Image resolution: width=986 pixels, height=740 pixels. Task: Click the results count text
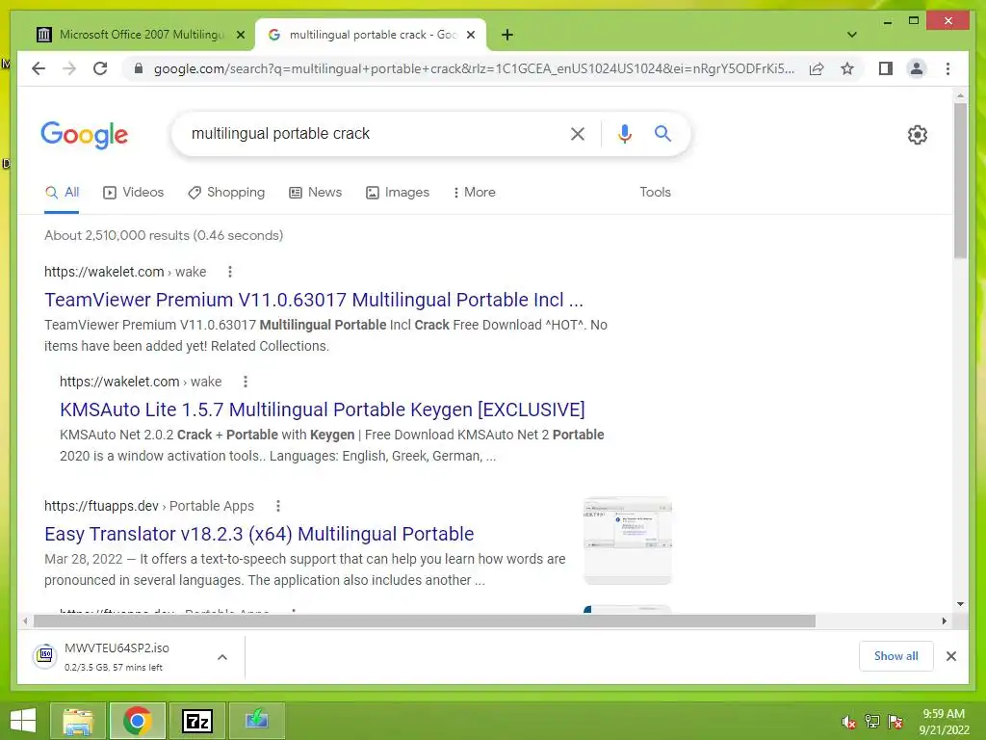[x=164, y=235]
